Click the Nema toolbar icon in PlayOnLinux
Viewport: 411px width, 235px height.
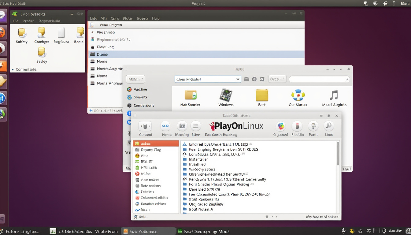pos(165,126)
